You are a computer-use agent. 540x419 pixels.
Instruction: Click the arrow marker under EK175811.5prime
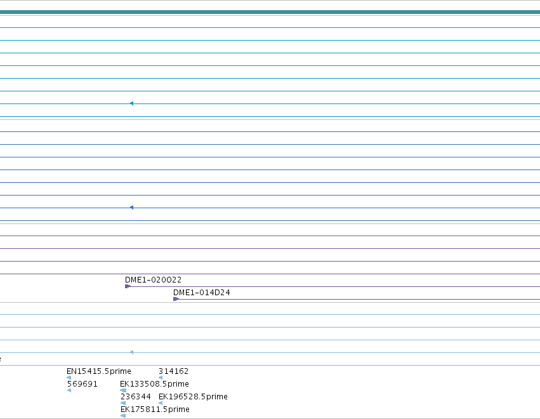[123, 416]
